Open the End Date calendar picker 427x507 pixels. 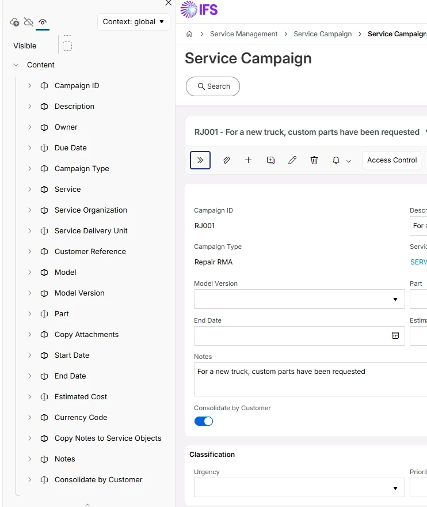coord(395,336)
